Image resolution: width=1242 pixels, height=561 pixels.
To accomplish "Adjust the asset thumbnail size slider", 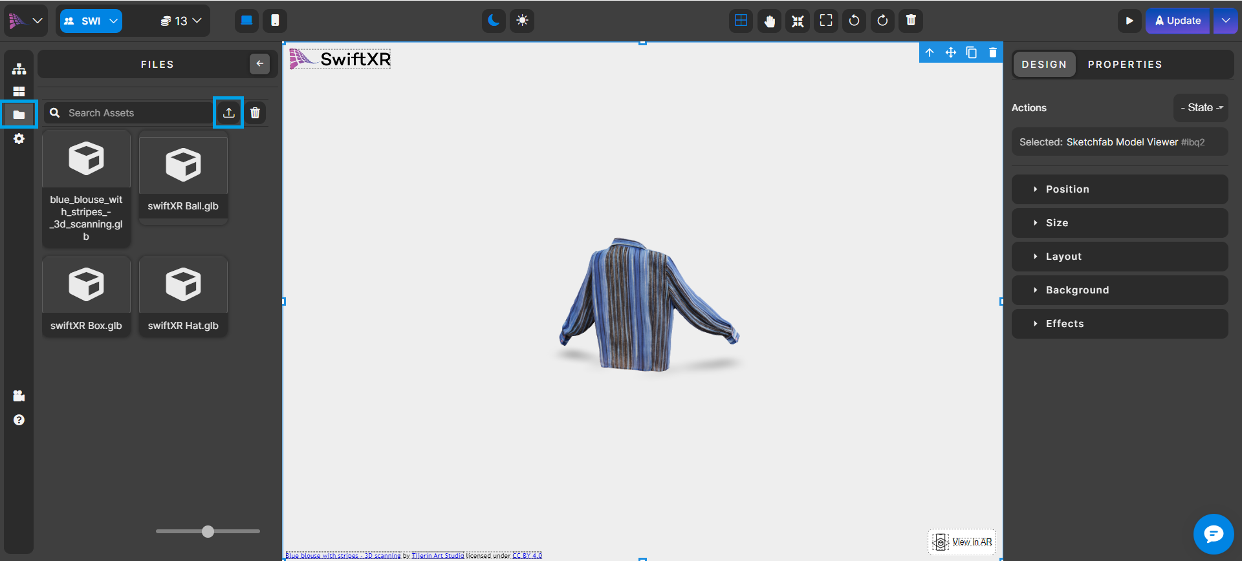I will (208, 531).
